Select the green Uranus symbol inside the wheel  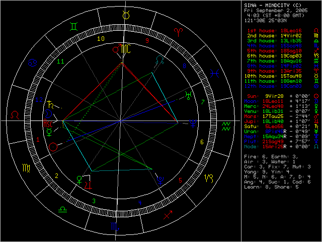tap(189, 96)
